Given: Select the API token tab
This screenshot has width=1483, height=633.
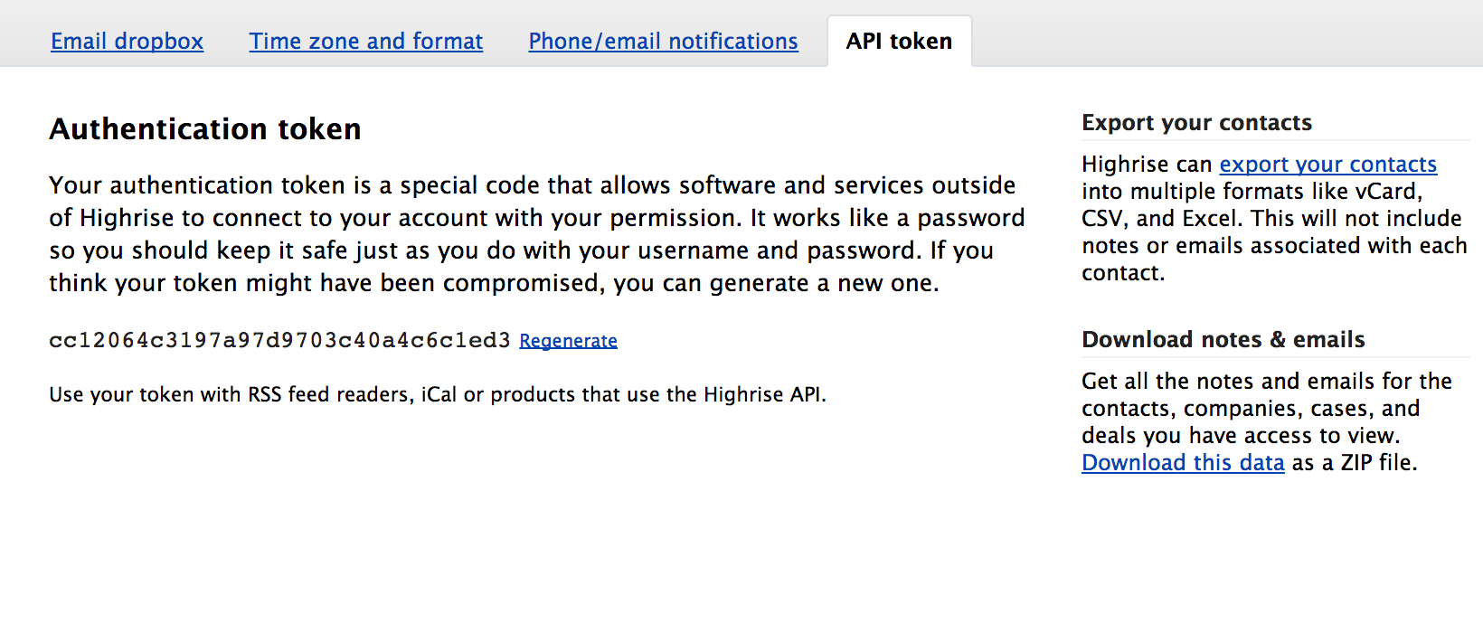Looking at the screenshot, I should tap(899, 42).
